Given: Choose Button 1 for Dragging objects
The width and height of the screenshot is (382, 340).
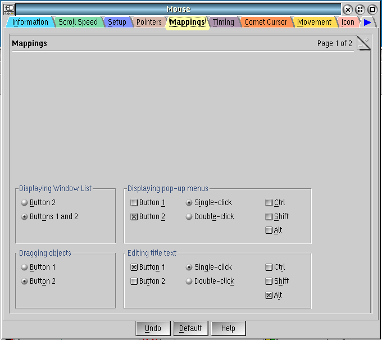Looking at the screenshot, I should coord(39,267).
